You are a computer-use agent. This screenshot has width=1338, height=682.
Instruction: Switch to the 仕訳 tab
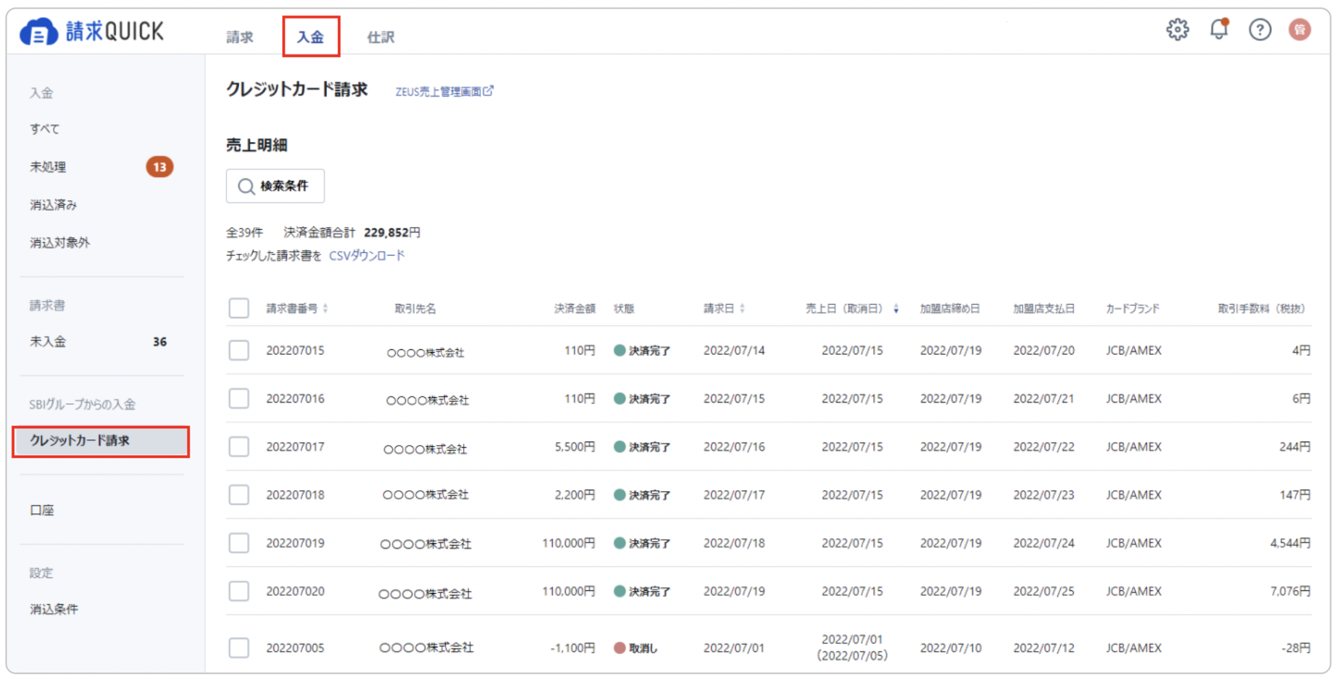point(381,37)
